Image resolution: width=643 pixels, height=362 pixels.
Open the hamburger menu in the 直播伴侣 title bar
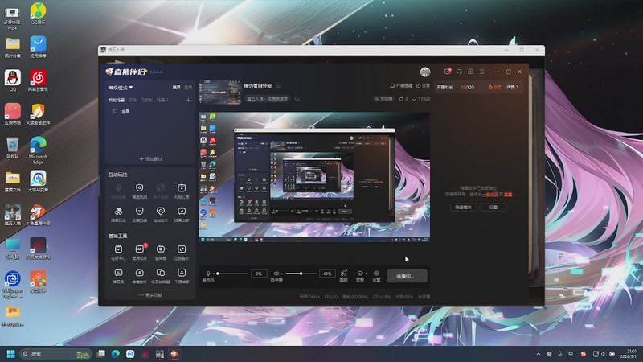481,72
